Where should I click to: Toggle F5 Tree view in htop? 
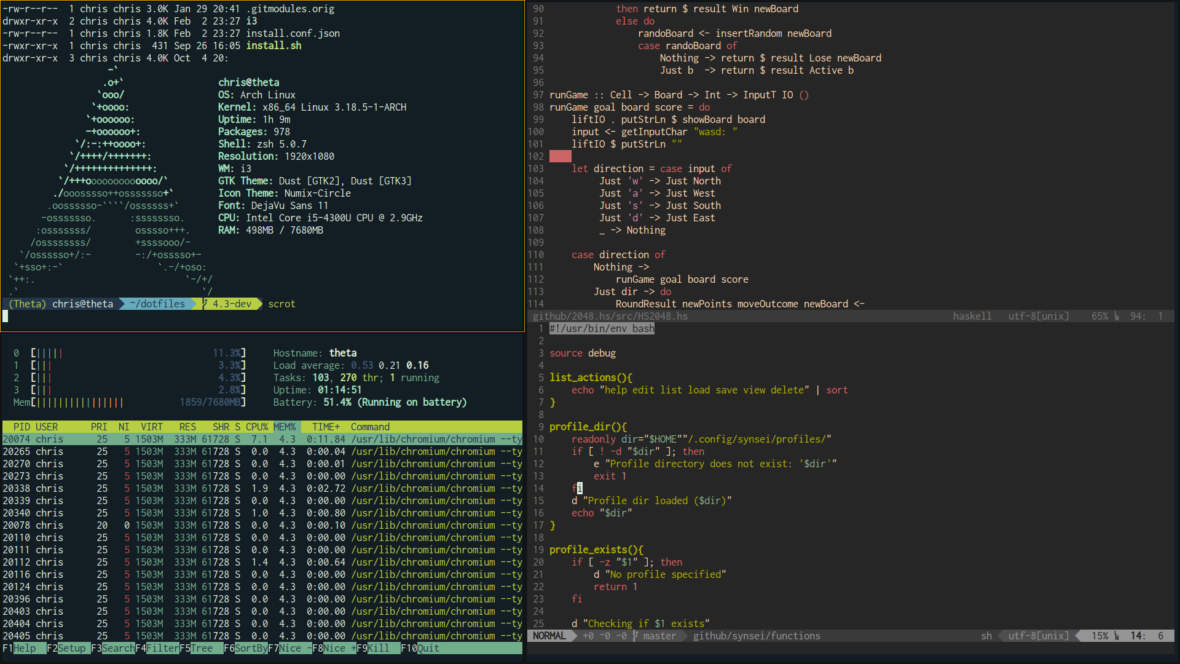201,648
